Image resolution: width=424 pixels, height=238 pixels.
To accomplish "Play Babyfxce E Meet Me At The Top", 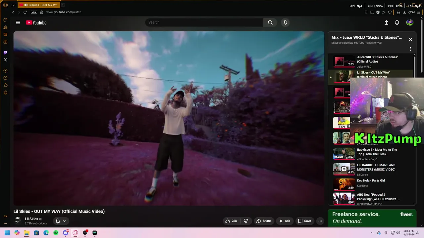I will click(371, 154).
